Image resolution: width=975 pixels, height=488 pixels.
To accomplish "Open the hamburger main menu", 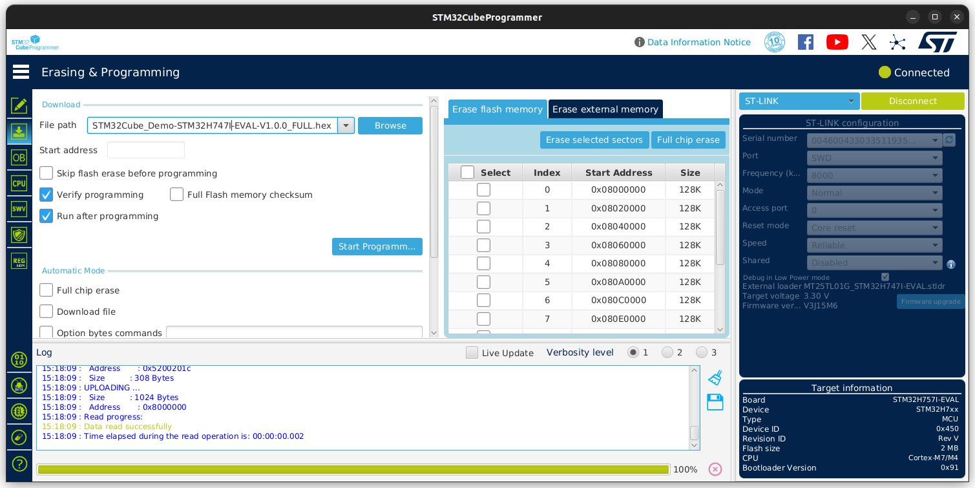I will tap(21, 72).
